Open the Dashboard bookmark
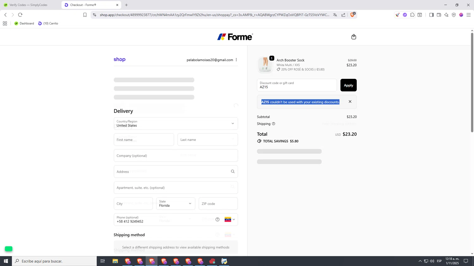Viewport: 474px width, 266px height. pyautogui.click(x=24, y=23)
